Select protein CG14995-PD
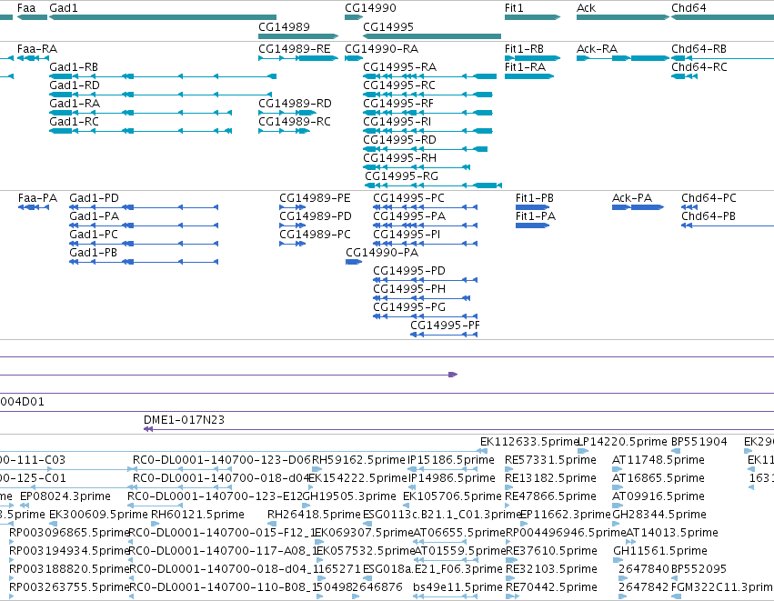 click(425, 280)
